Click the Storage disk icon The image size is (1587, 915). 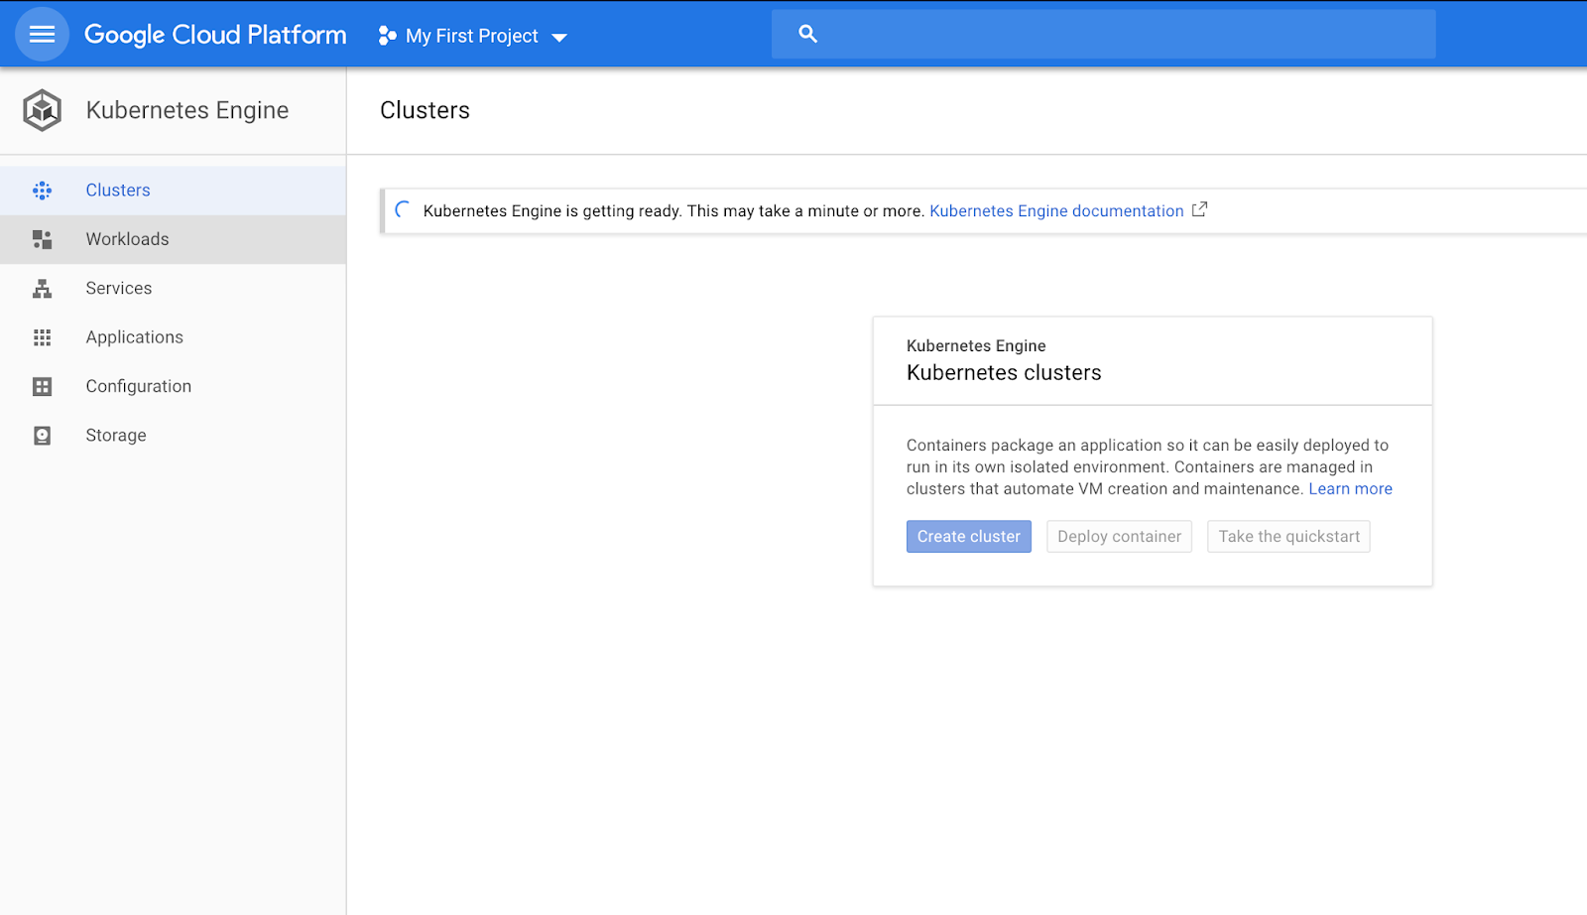coord(42,436)
